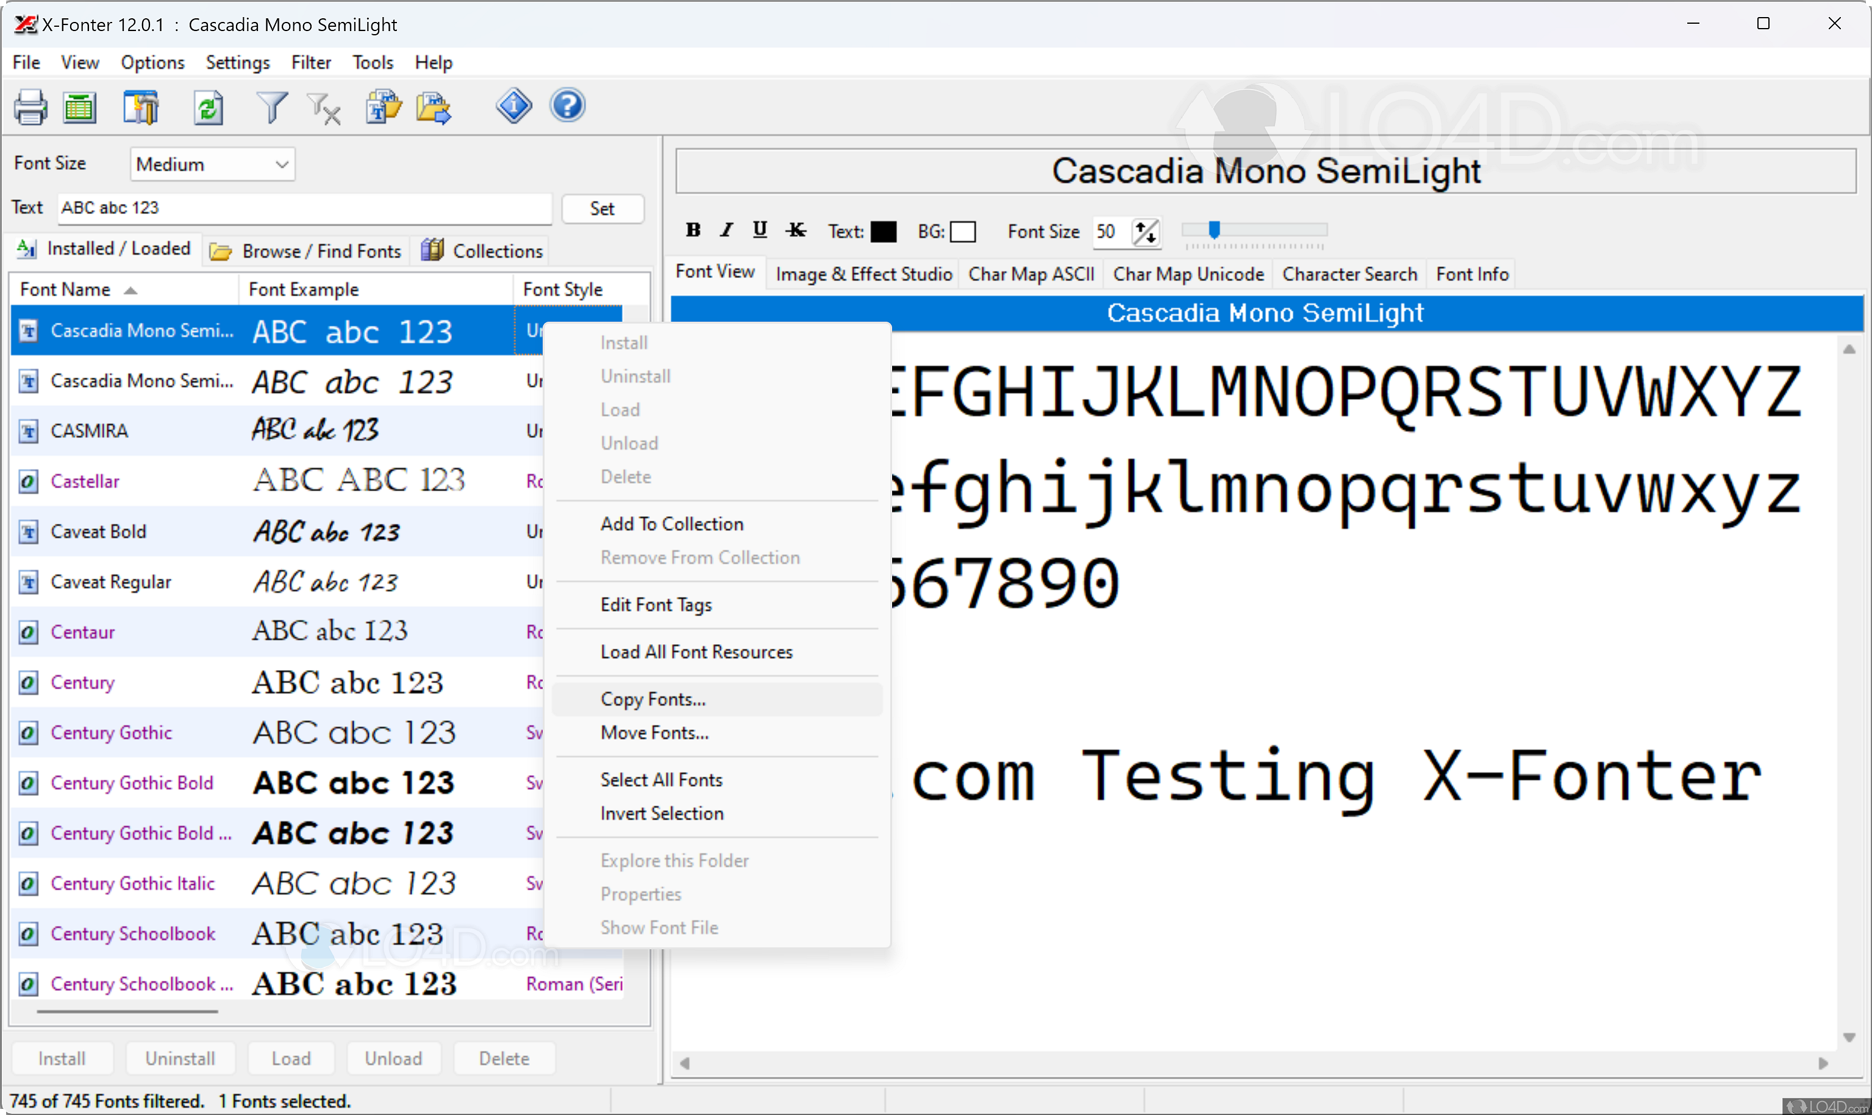Click the copy fonts toolbar icon

[384, 107]
